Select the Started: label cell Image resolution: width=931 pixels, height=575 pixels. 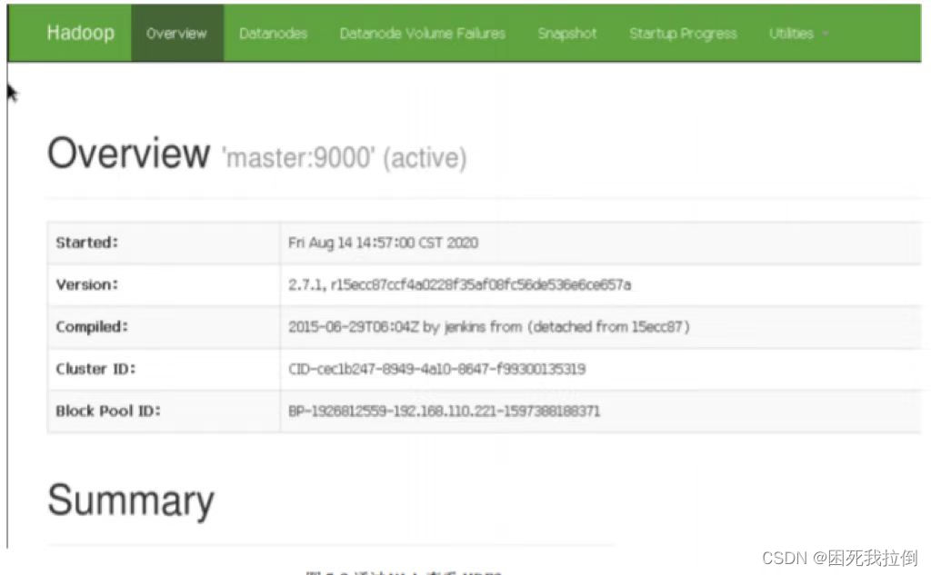[x=164, y=243]
